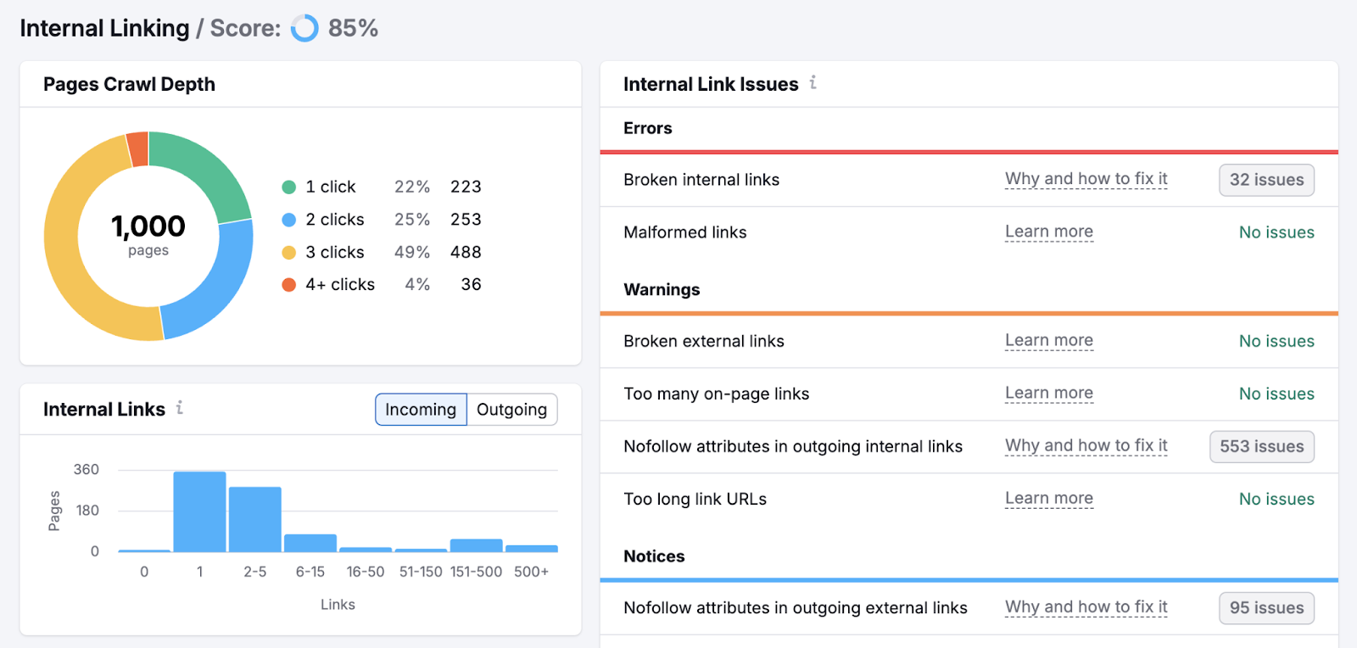Click Learn more for Too long link URLs

pyautogui.click(x=1048, y=498)
